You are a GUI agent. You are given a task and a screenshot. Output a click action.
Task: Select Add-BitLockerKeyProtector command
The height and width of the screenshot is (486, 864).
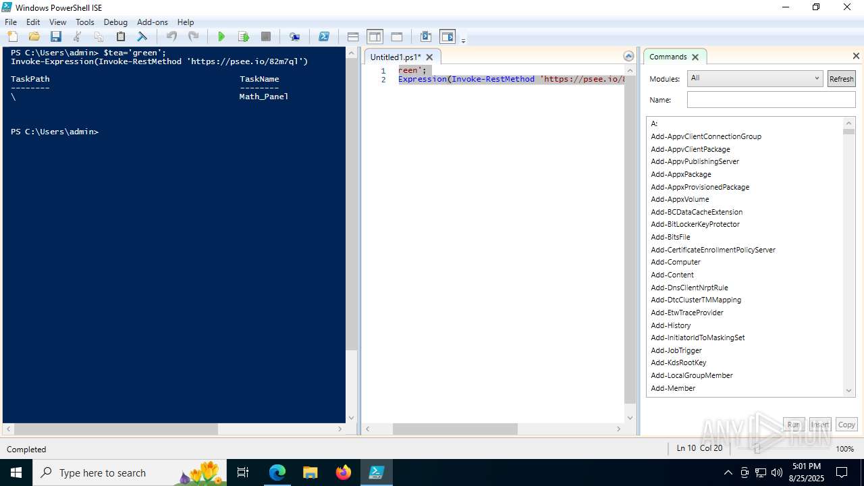click(695, 224)
